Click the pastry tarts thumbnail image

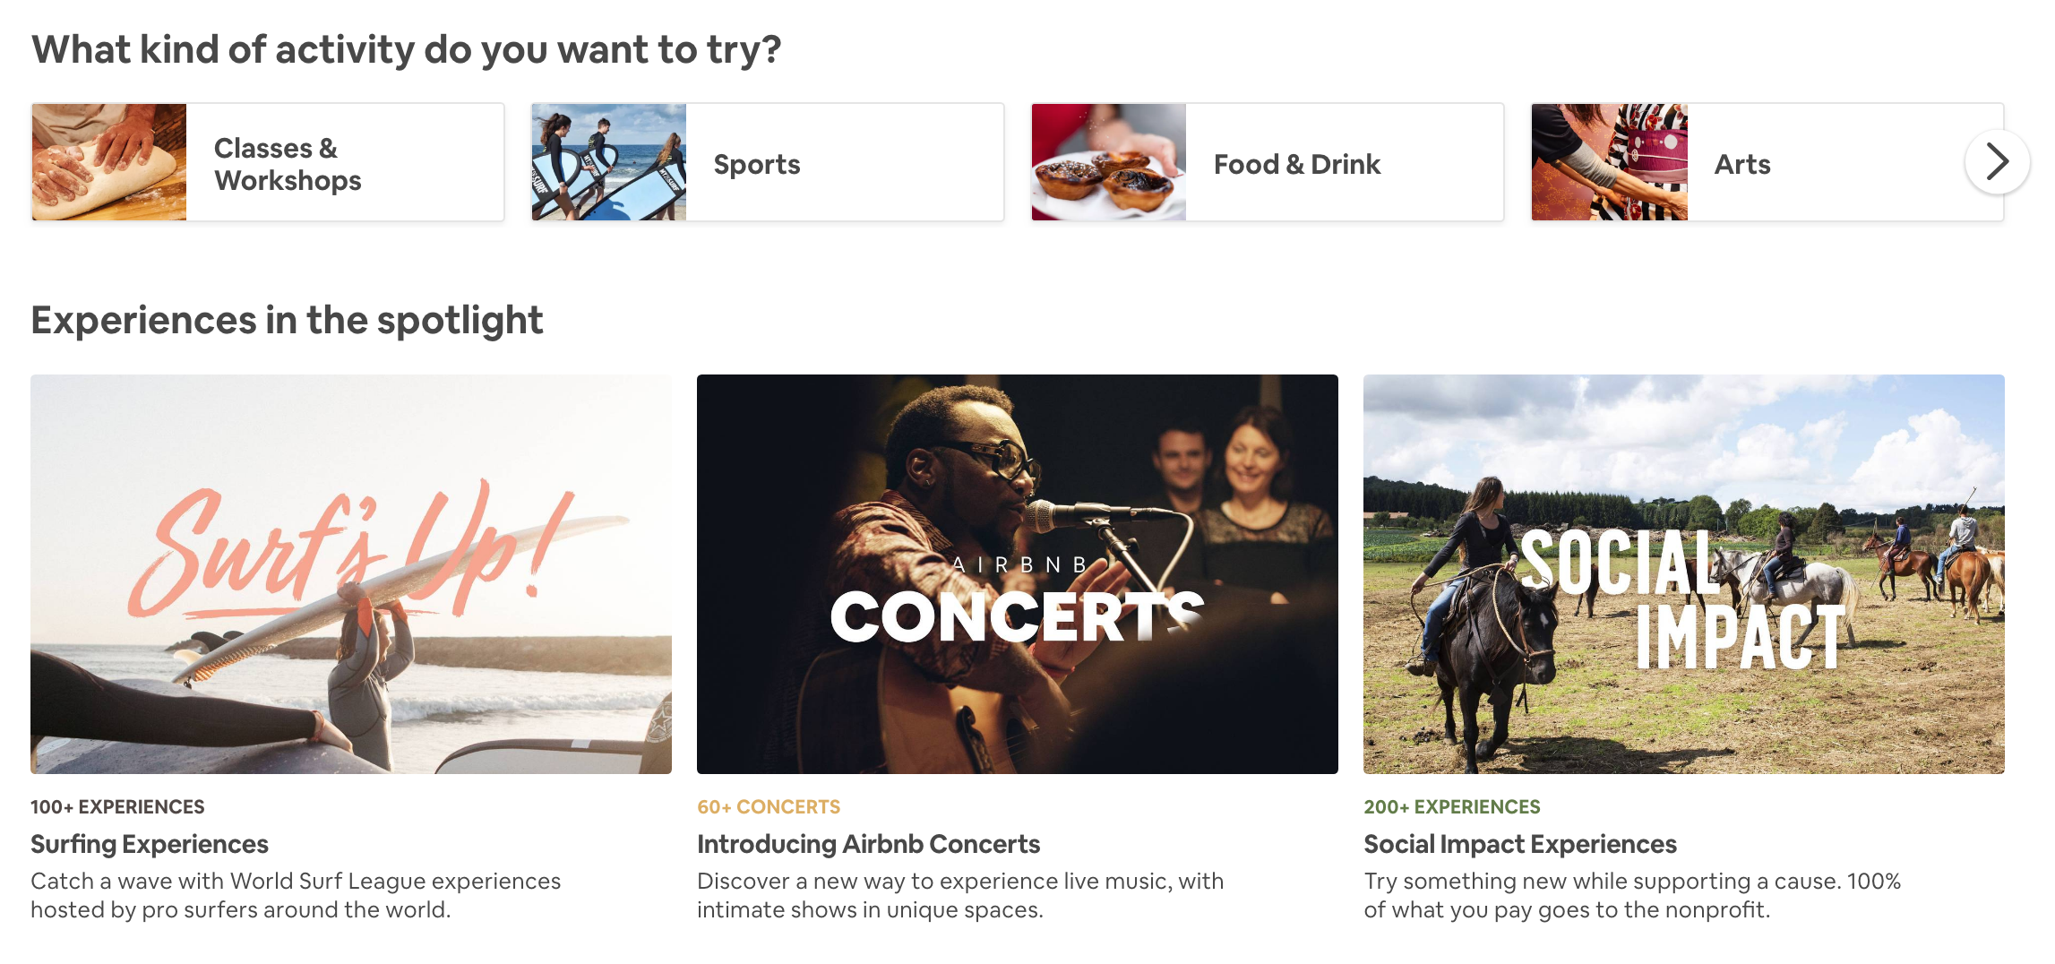1109,162
